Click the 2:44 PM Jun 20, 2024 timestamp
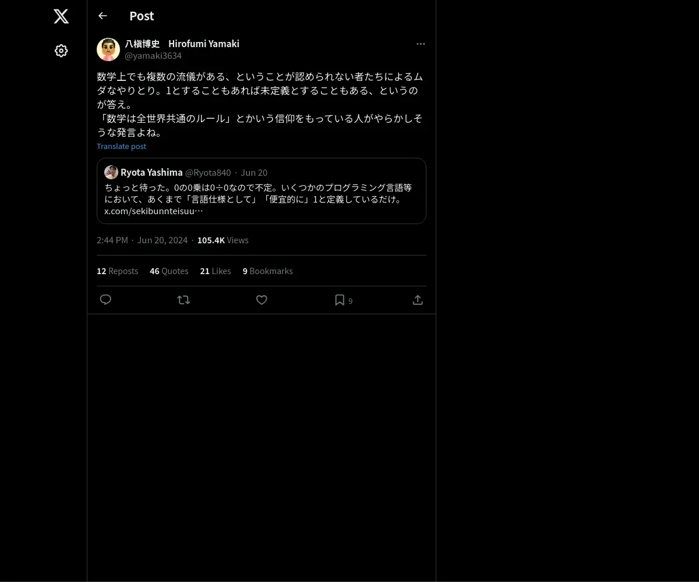This screenshot has width=699, height=582. pos(142,240)
